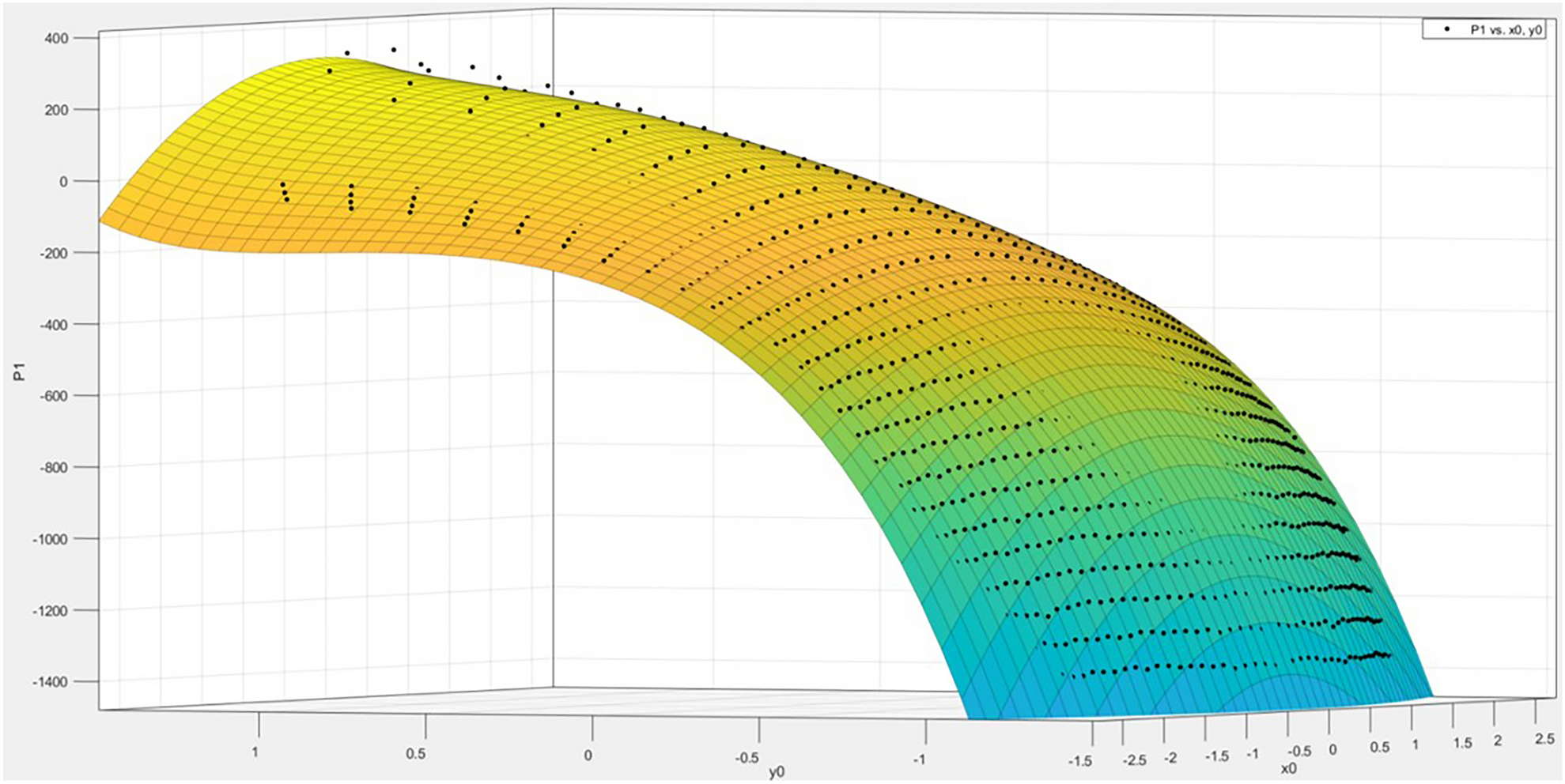Click the 2.5 tick on the x0 axis
This screenshot has width=1565, height=784.
[1543, 737]
